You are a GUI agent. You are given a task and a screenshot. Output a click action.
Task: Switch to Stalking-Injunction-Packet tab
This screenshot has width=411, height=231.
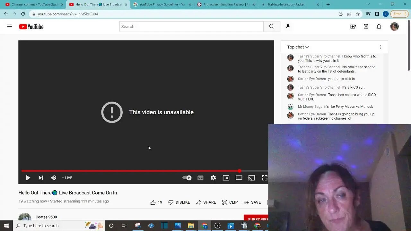(290, 4)
